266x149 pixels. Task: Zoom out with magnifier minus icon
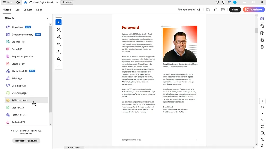pos(263,146)
